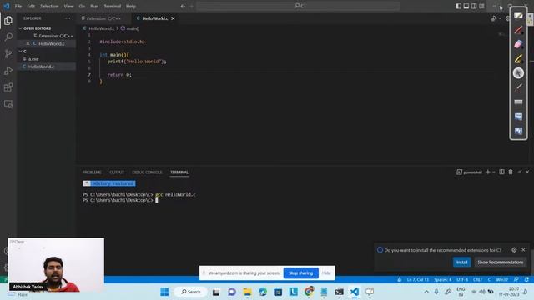Open the Windows Start menu

pos(164,292)
